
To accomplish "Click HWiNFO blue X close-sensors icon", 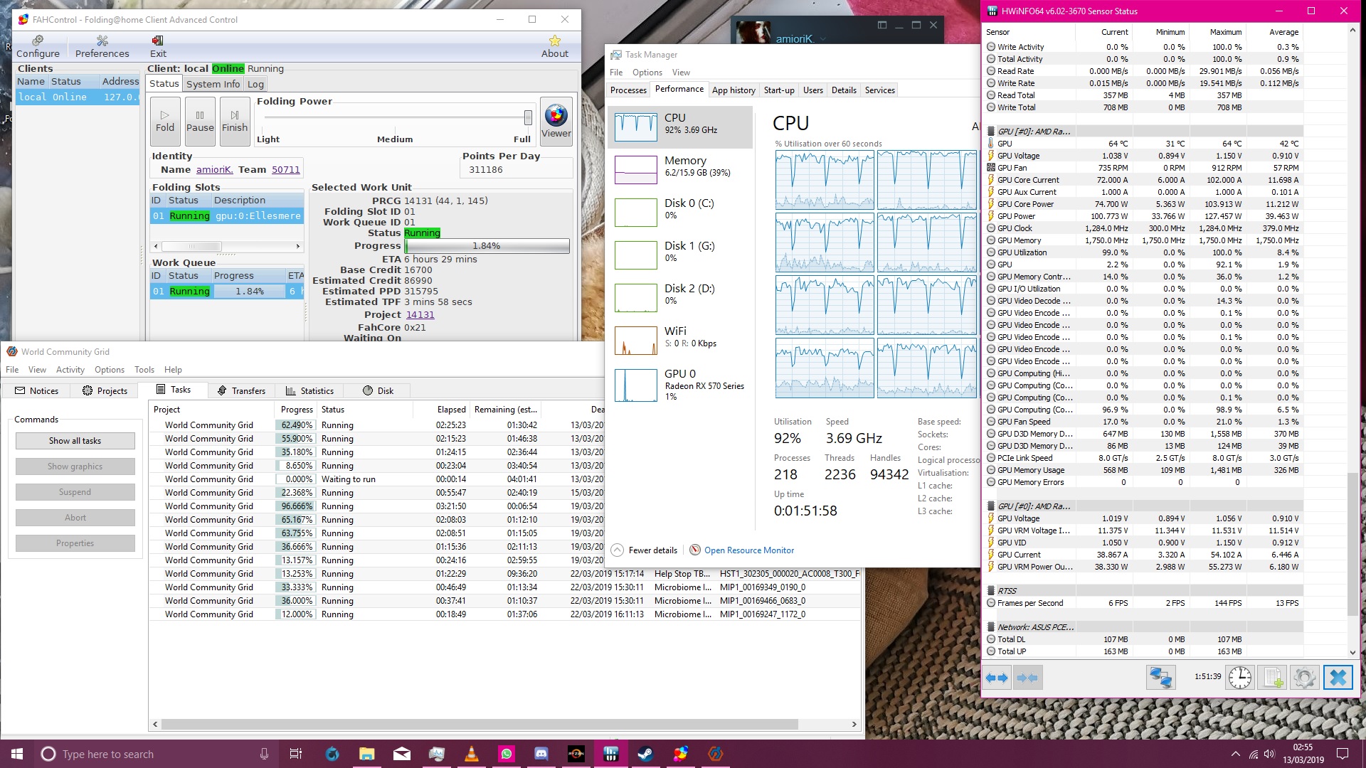I will point(1338,678).
